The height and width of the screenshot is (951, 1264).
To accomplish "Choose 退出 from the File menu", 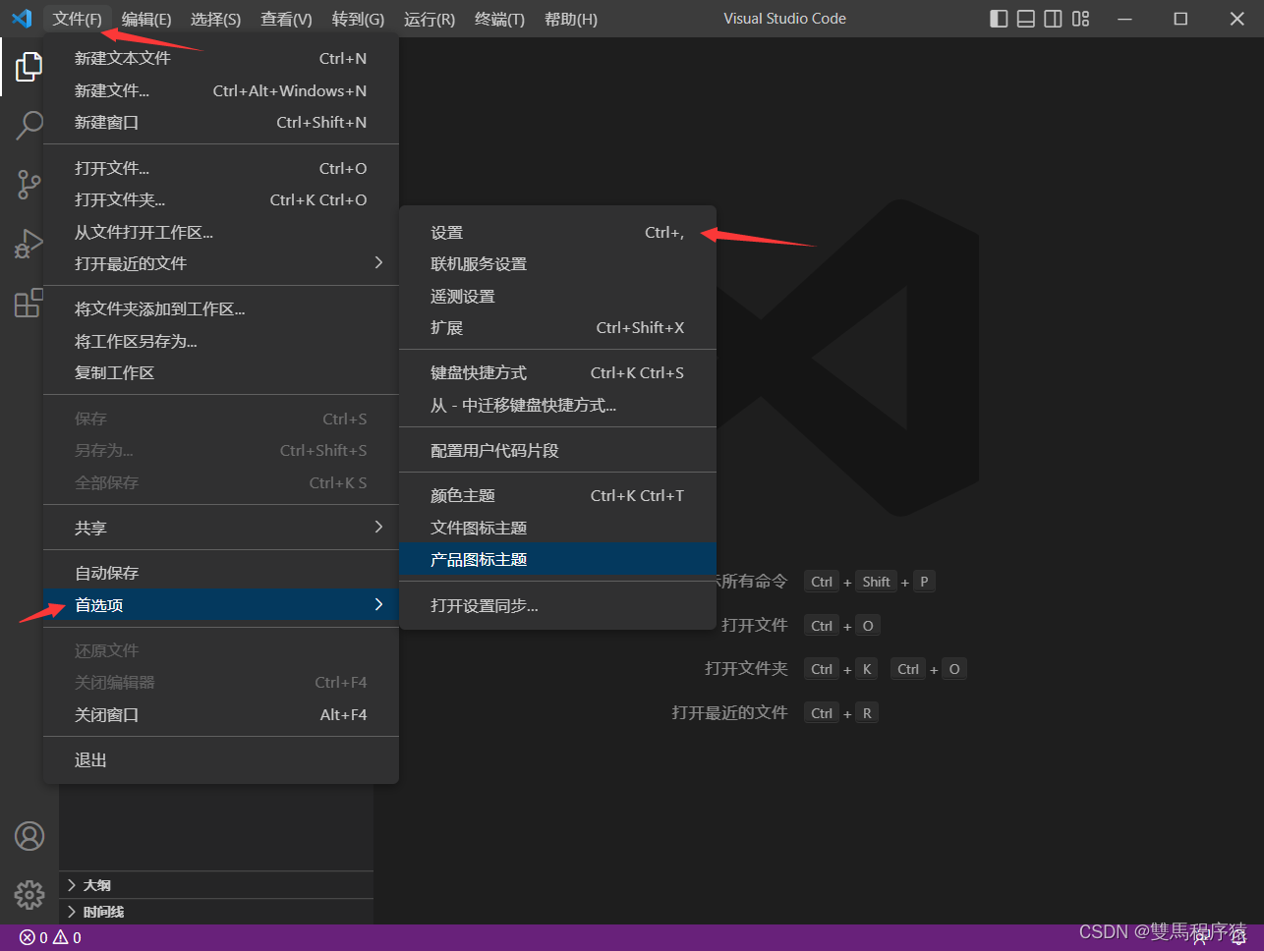I will 221,759.
